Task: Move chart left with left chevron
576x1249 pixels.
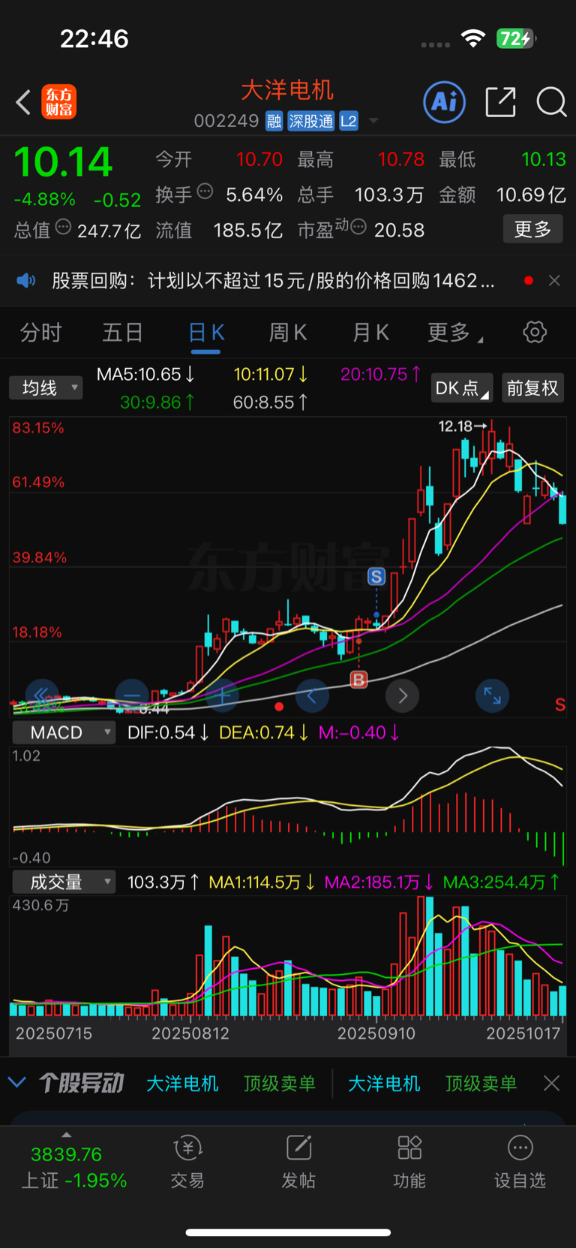Action: 312,695
